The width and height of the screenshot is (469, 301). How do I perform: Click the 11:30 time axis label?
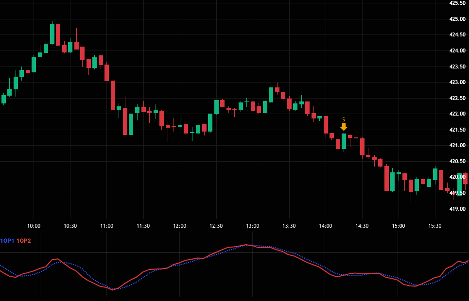[143, 226]
